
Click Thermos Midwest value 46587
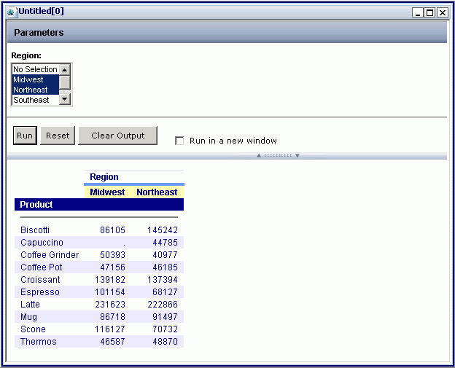112,342
